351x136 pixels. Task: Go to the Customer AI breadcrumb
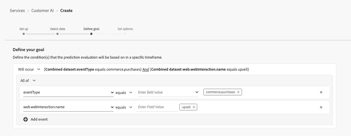click(x=42, y=11)
